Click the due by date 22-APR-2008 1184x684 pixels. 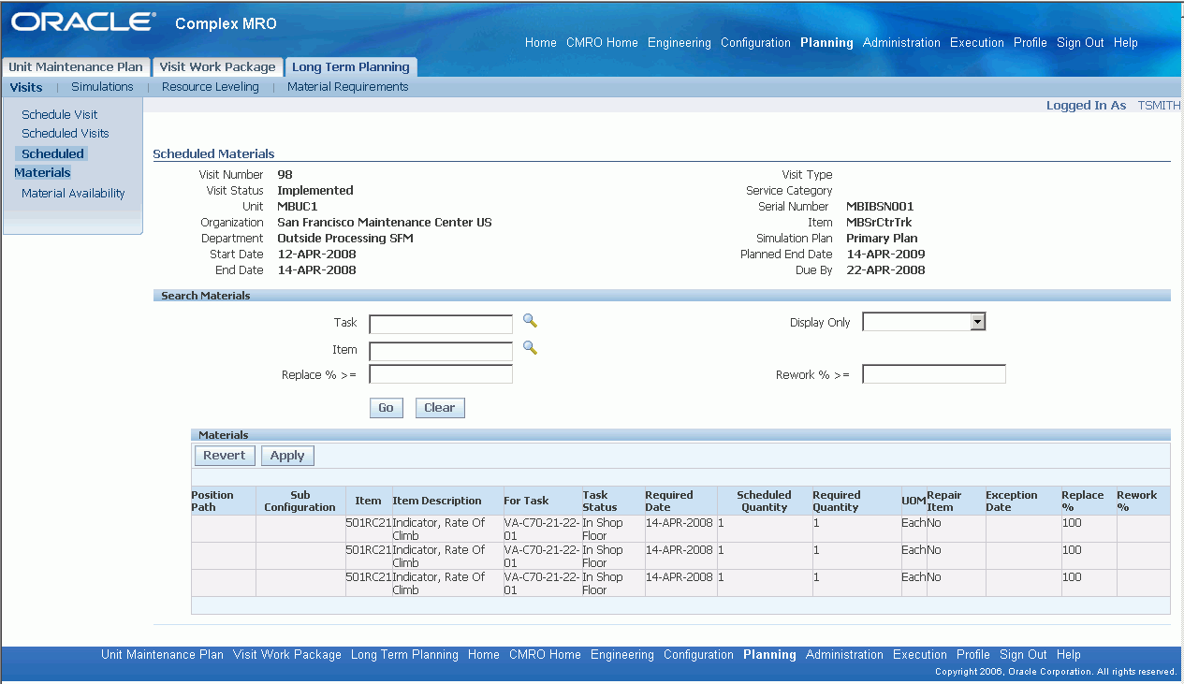tap(886, 269)
